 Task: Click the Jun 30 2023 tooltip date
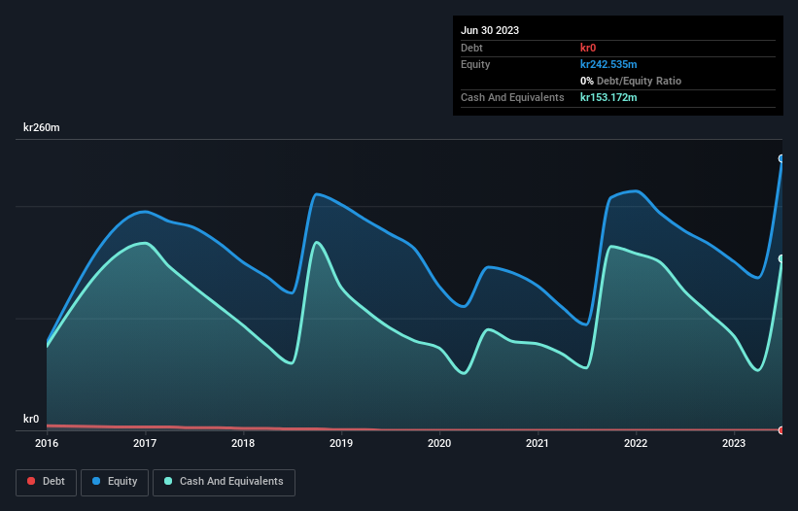[x=490, y=30]
